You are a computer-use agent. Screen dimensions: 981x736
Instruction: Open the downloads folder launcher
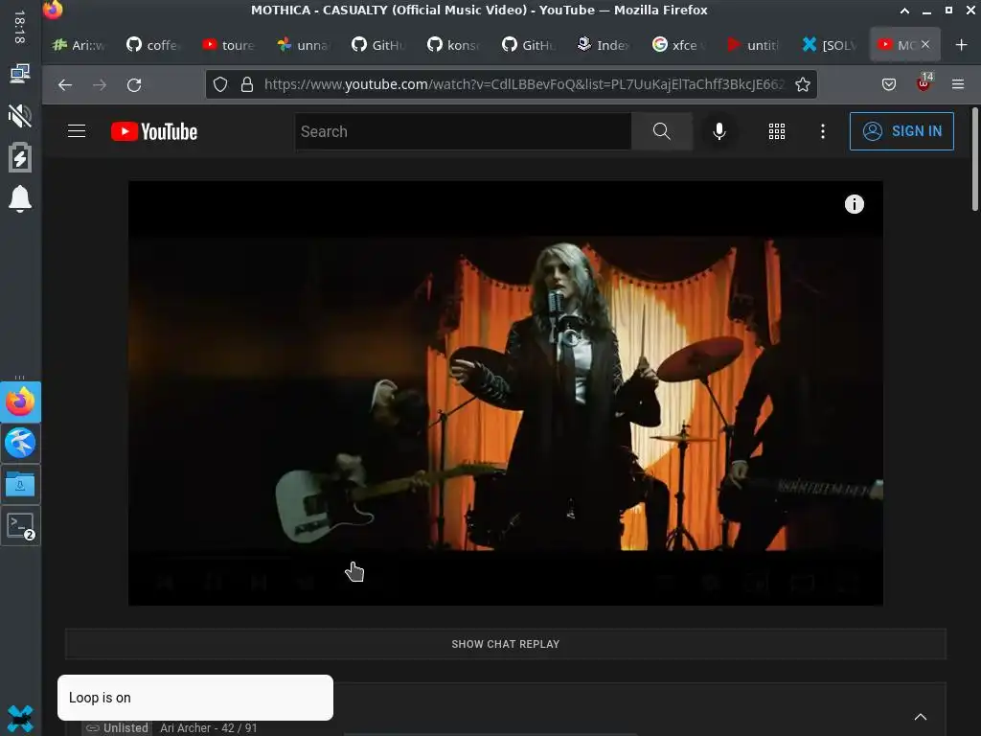point(20,484)
